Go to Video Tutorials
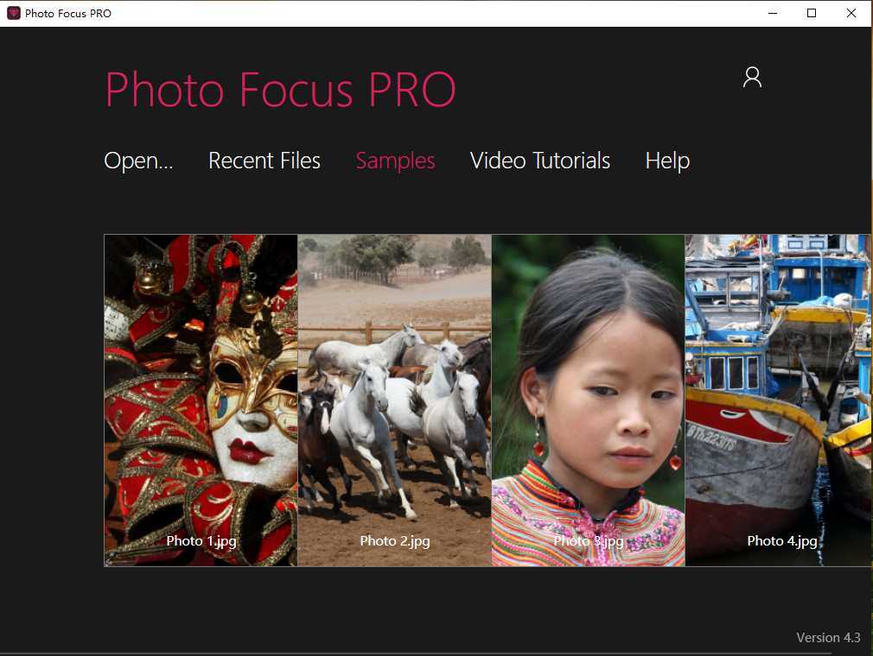873x656 pixels. click(x=540, y=161)
